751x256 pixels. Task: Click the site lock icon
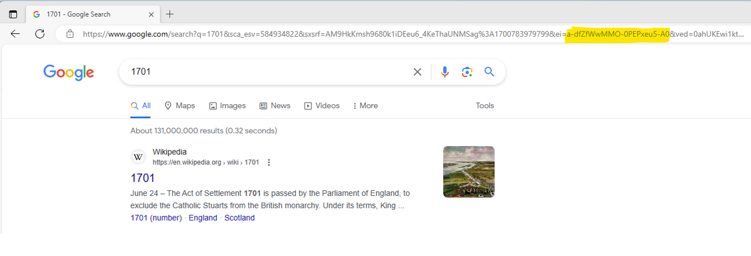[x=70, y=34]
